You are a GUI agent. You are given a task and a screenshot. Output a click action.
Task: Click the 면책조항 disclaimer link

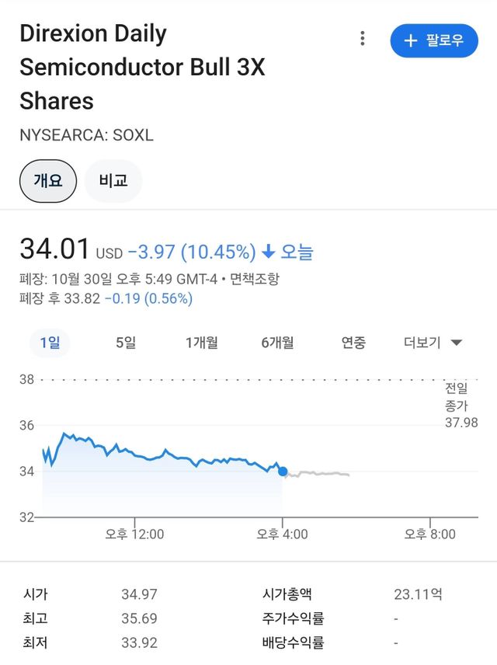pos(255,278)
